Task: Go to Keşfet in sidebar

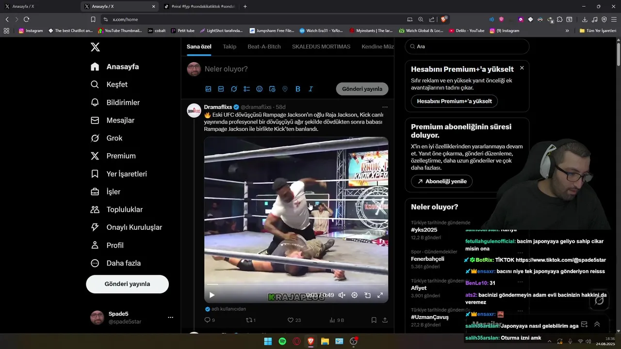Action: tap(109, 84)
